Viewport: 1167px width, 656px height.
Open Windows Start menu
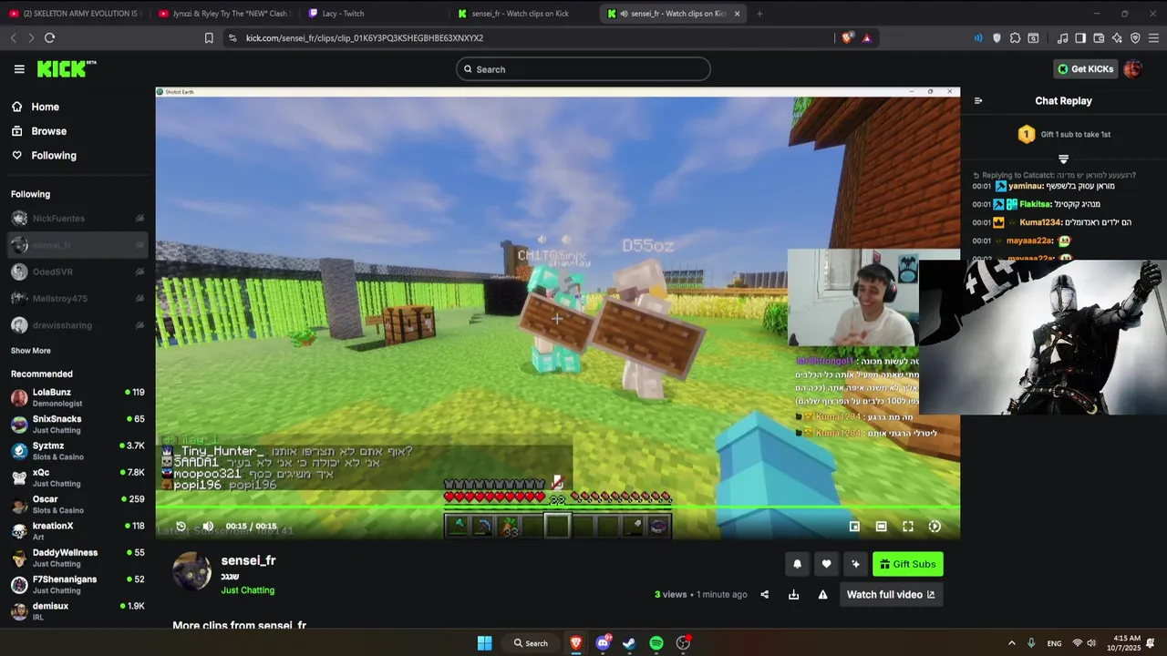pos(484,643)
